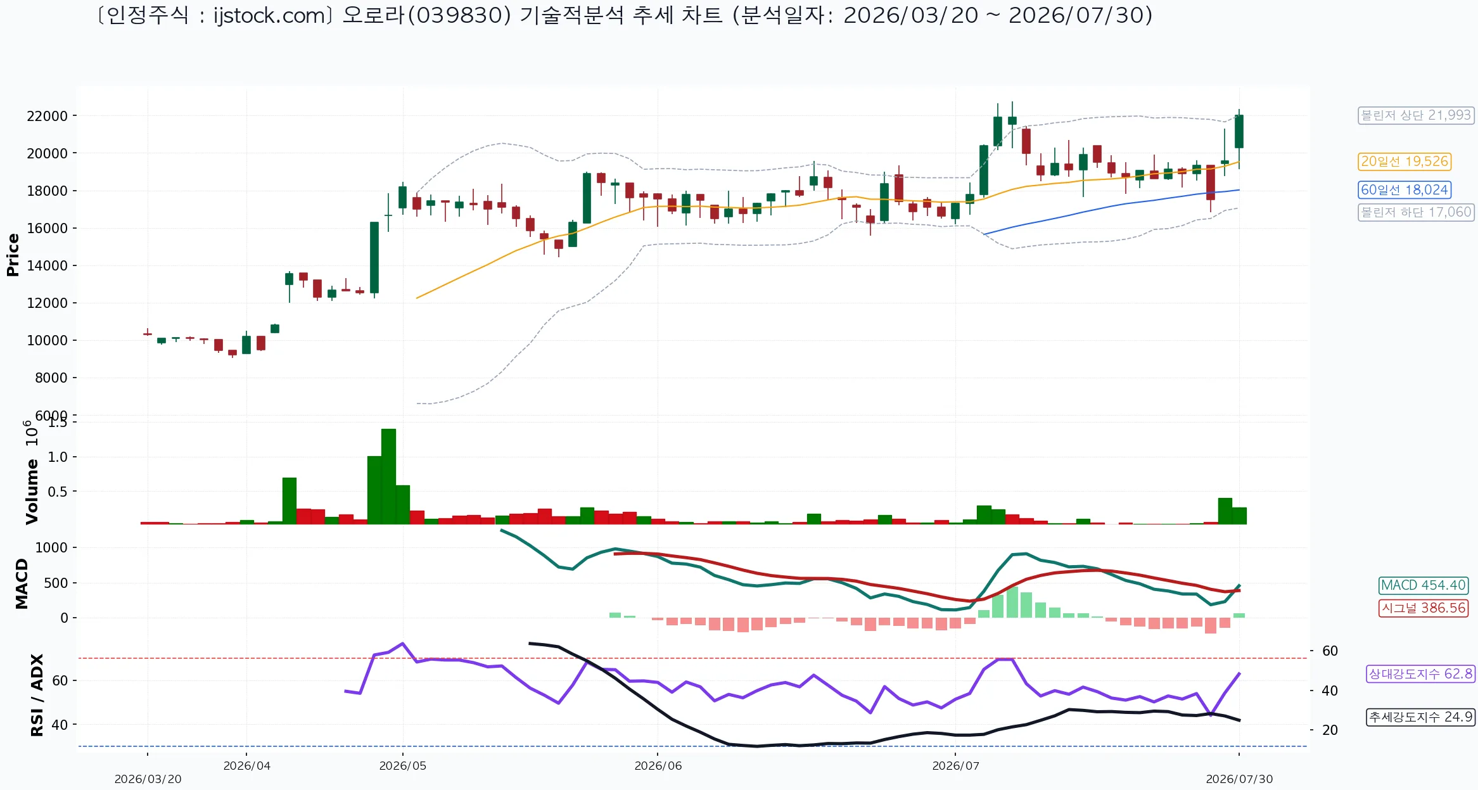The width and height of the screenshot is (1478, 790).
Task: Select the 20일선 19,526 label
Action: pos(1405,162)
